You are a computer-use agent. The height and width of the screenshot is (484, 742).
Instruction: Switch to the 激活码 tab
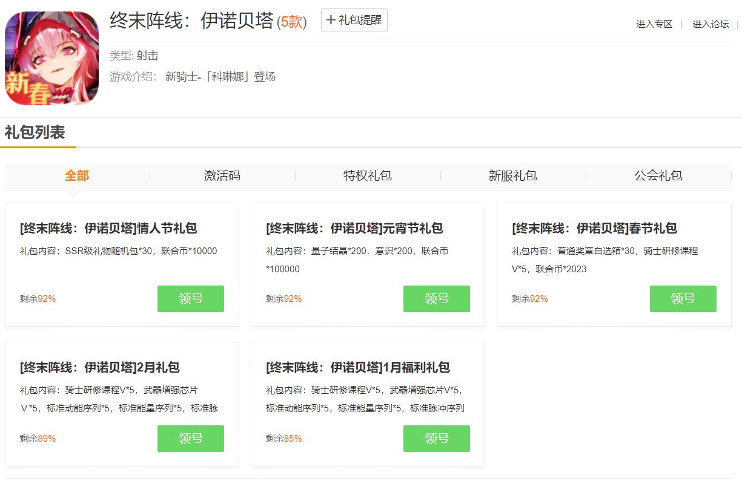pyautogui.click(x=222, y=175)
